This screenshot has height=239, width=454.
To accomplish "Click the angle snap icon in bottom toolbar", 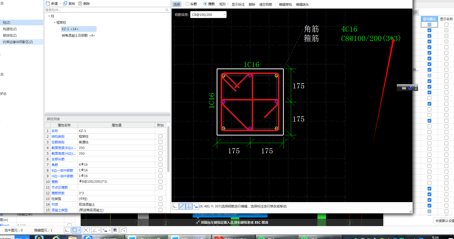I will tap(94, 230).
